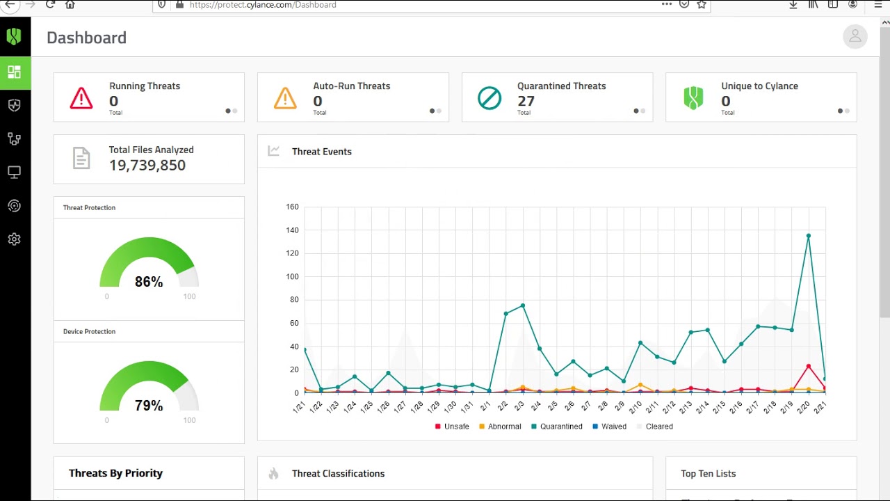This screenshot has width=890, height=501.
Task: Open the browser library icon
Action: coord(813,4)
